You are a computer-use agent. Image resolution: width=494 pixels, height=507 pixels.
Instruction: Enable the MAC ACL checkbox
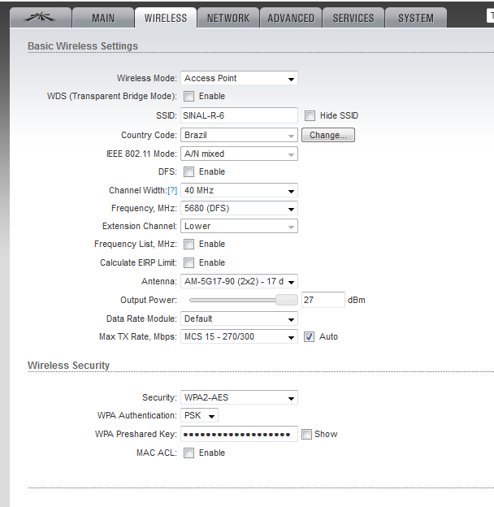click(188, 453)
